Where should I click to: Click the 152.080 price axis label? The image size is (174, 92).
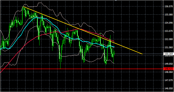pyautogui.click(x=168, y=39)
